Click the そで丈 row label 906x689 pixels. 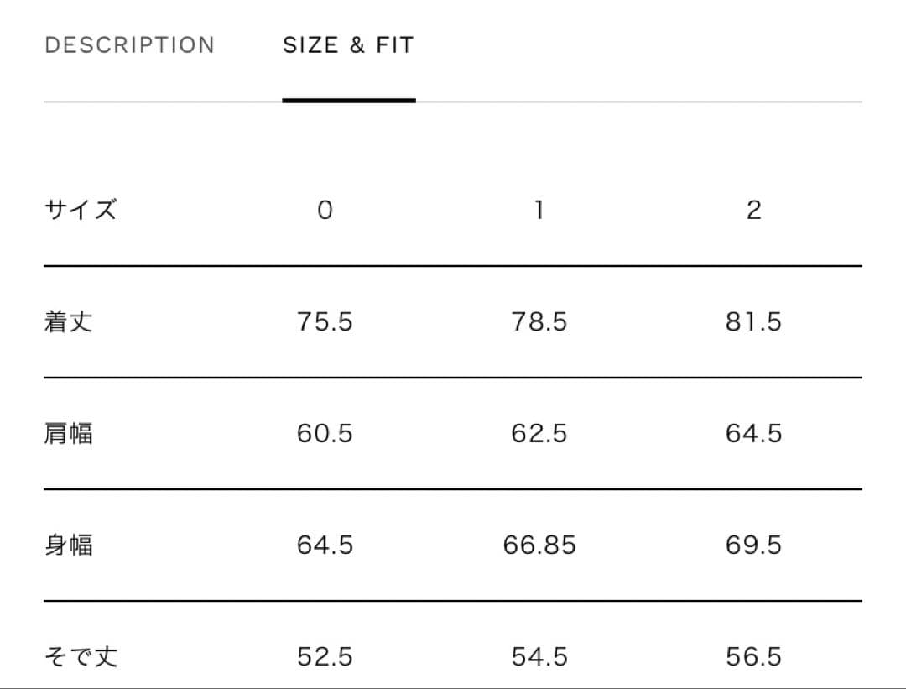tap(81, 656)
